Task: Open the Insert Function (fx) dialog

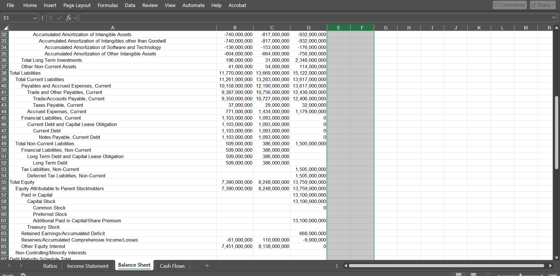Action: coord(68,18)
